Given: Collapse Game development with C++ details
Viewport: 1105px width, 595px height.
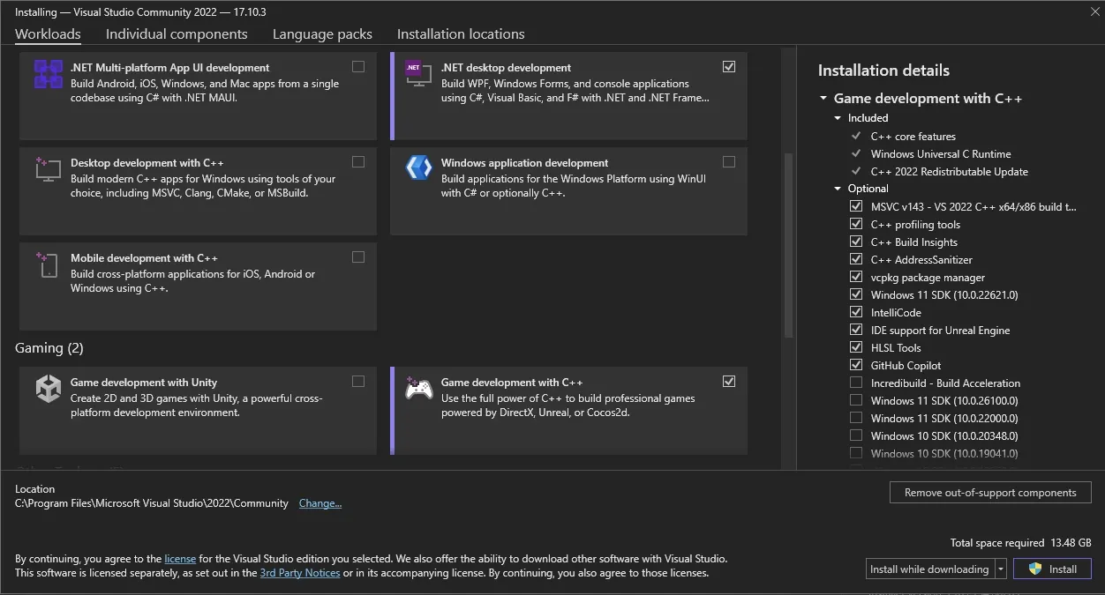Looking at the screenshot, I should coord(823,99).
